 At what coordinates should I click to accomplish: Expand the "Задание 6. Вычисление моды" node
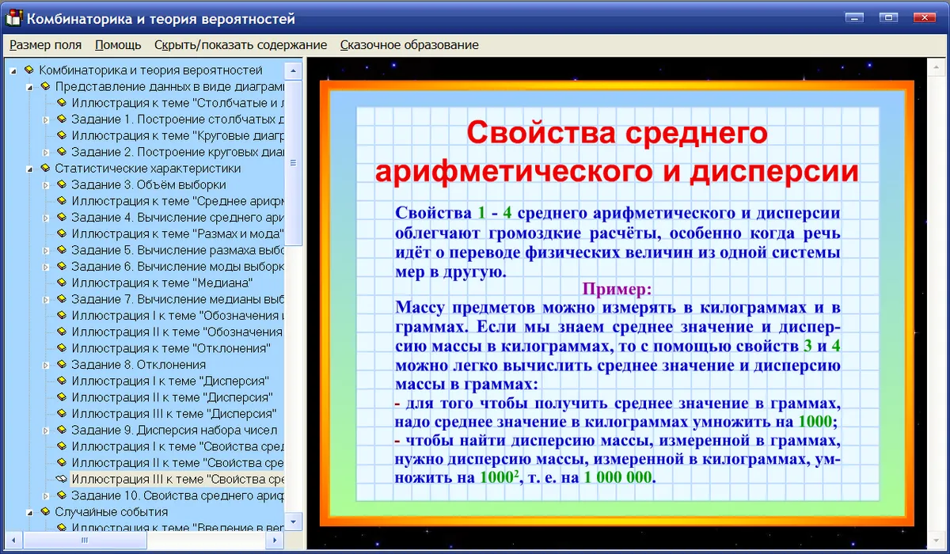(46, 267)
